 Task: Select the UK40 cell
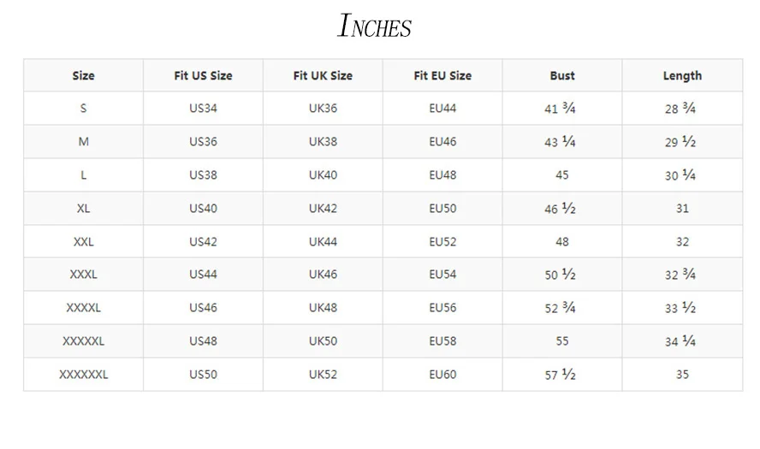pyautogui.click(x=323, y=174)
